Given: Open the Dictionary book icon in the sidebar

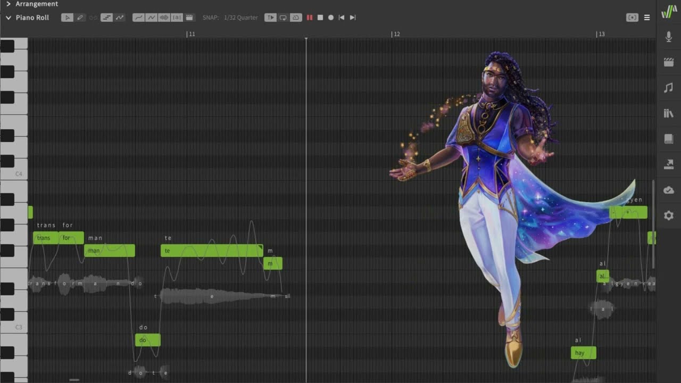Looking at the screenshot, I should [669, 139].
